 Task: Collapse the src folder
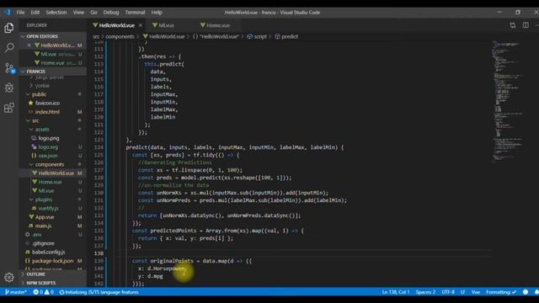[35, 120]
